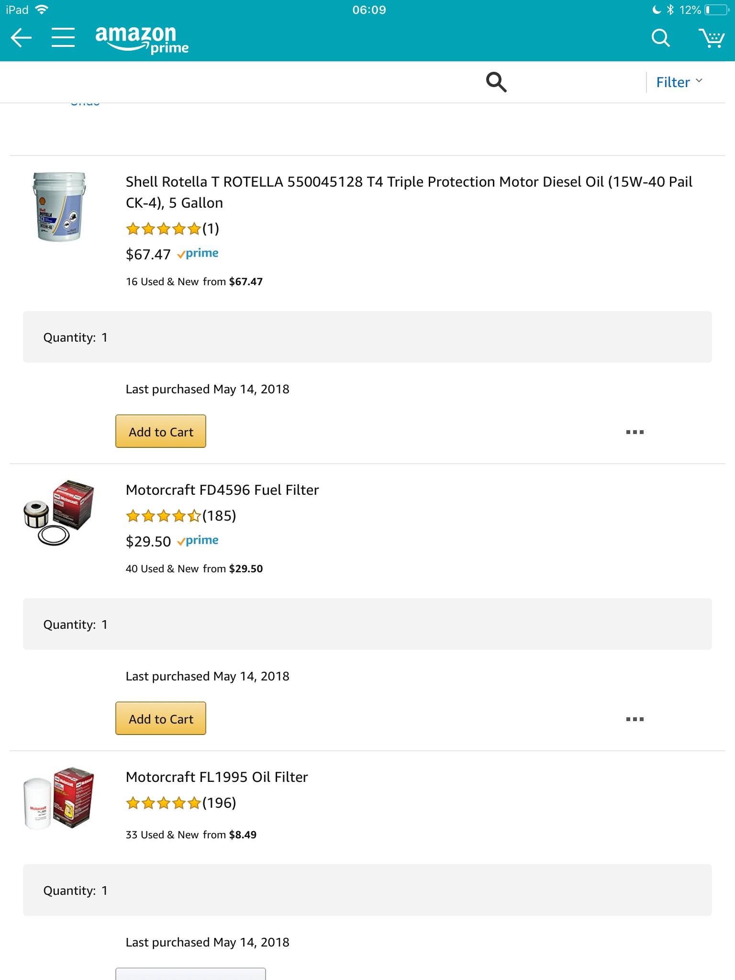735x980 pixels.
Task: Change quantity for Motorcraft FL1995 Oil Filter
Action: [367, 891]
